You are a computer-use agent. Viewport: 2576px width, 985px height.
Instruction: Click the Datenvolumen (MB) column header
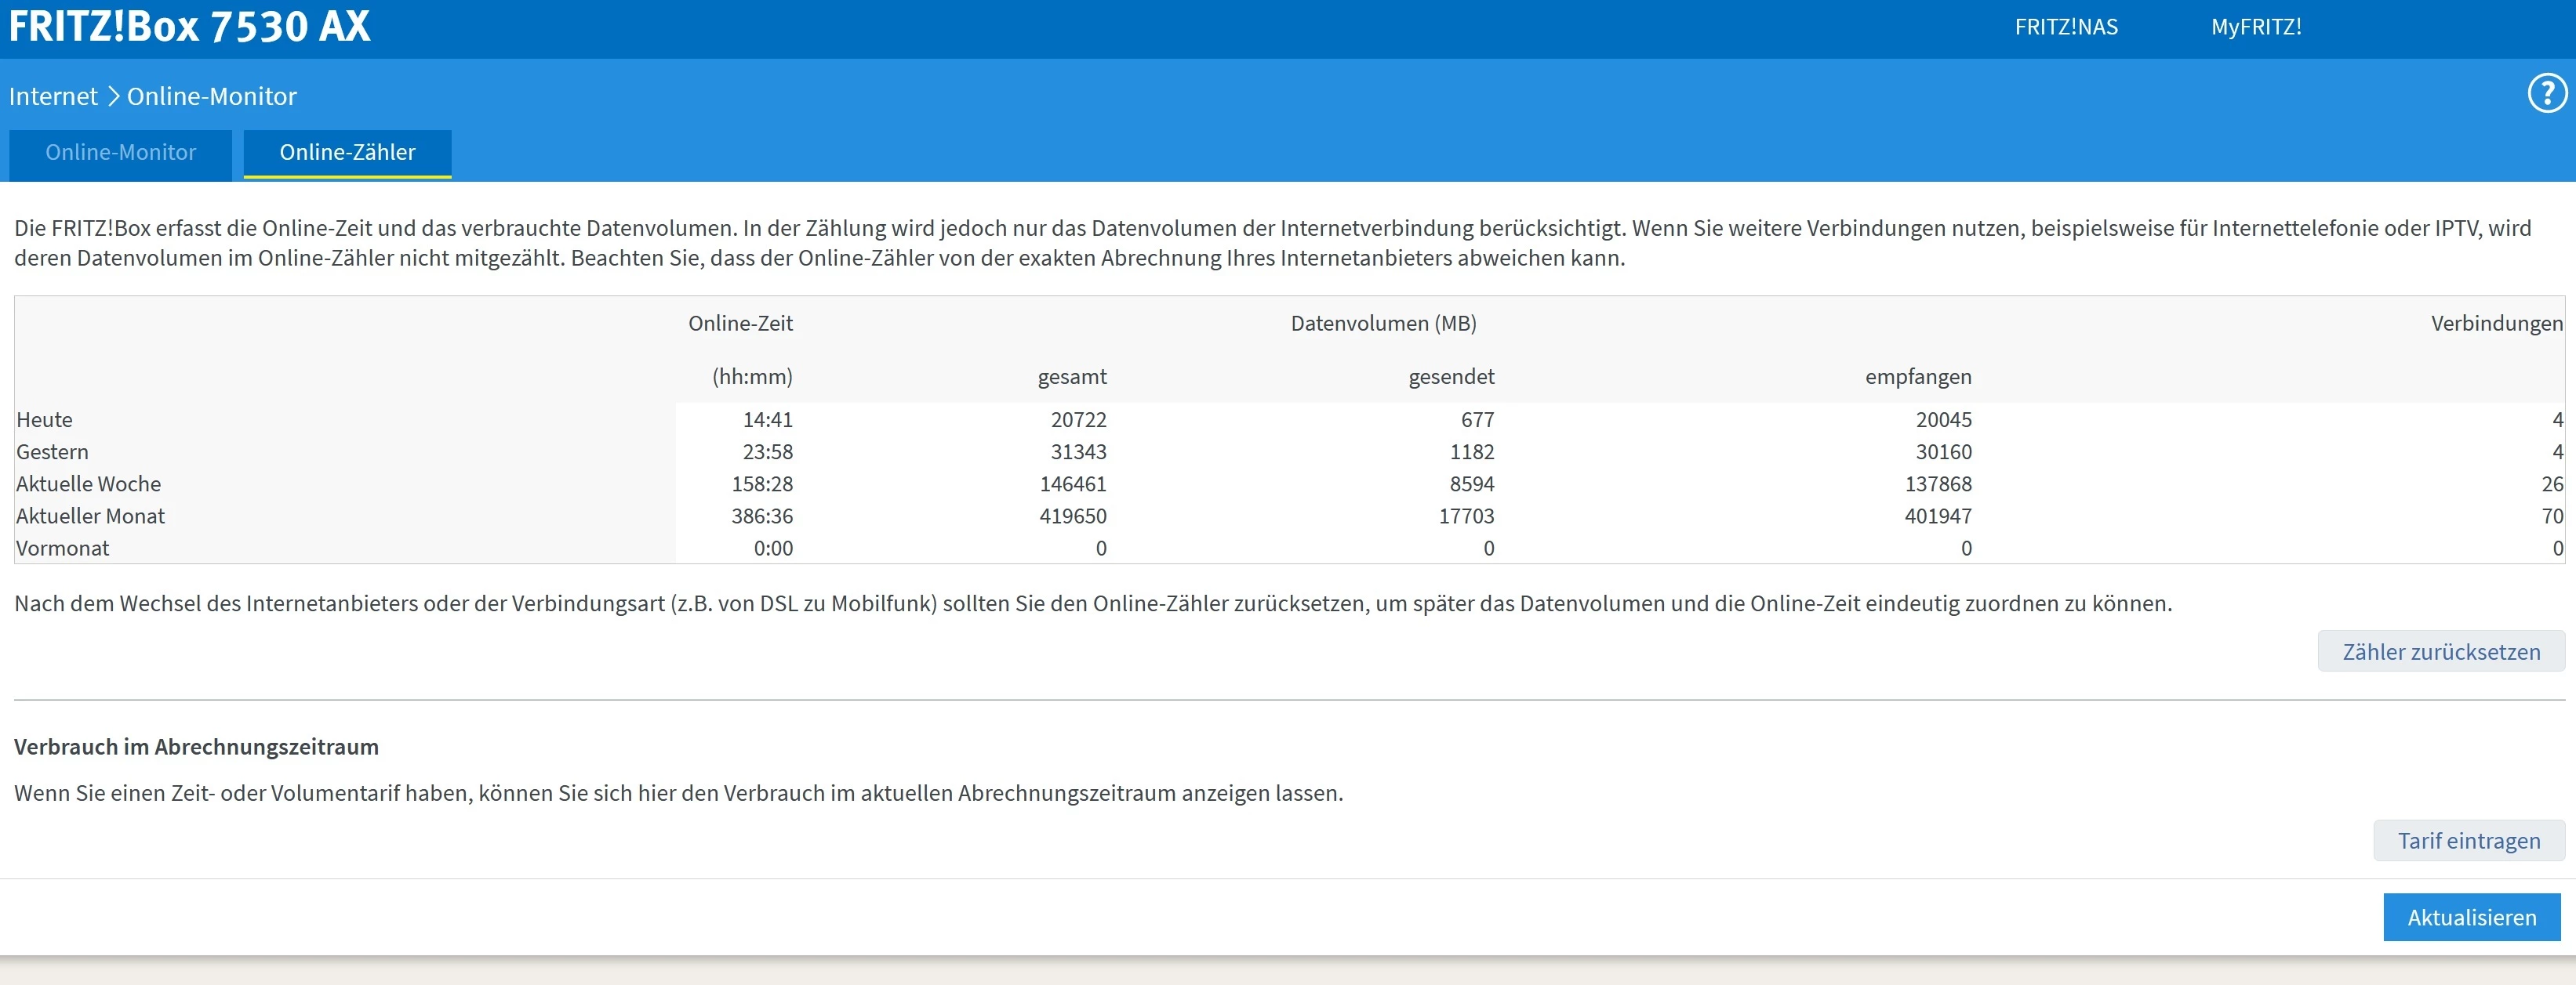[x=1383, y=323]
